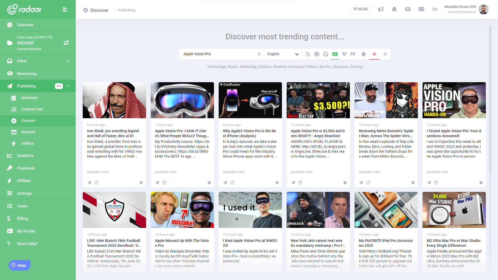Expand the Inbox submenu arrow
498x280 pixels.
(68, 61)
